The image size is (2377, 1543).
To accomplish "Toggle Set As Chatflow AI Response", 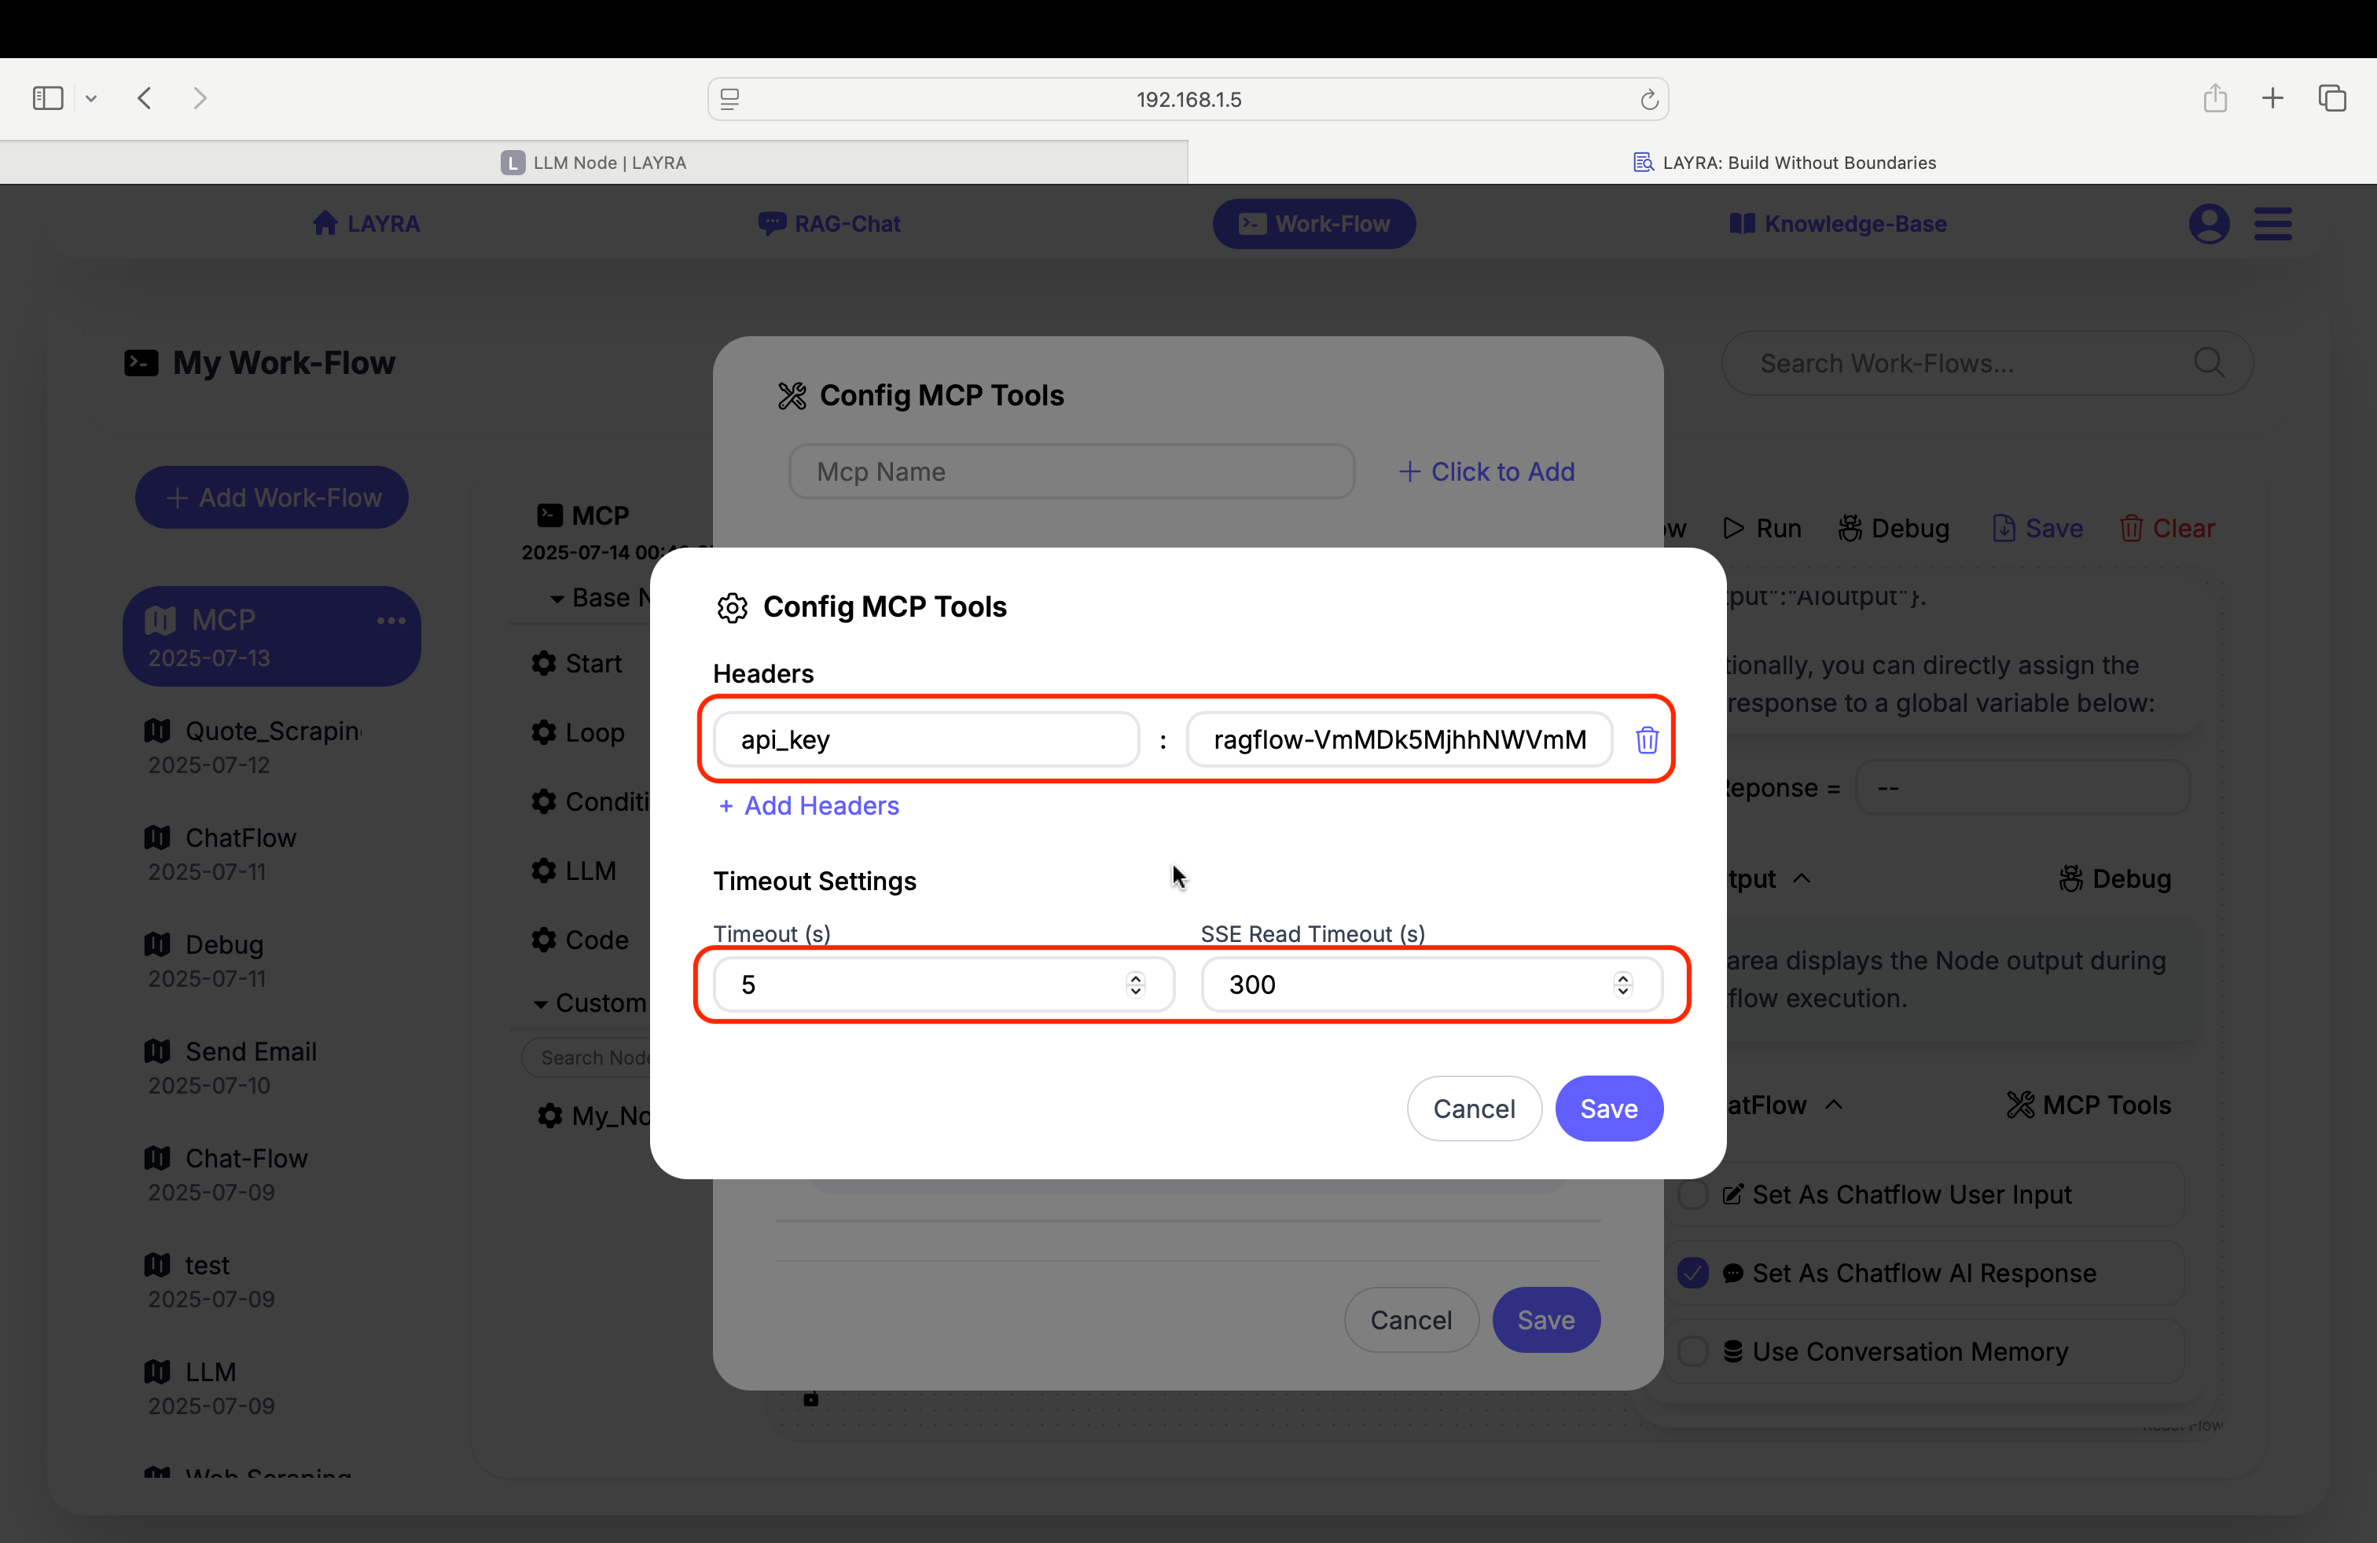I will (x=1694, y=1274).
